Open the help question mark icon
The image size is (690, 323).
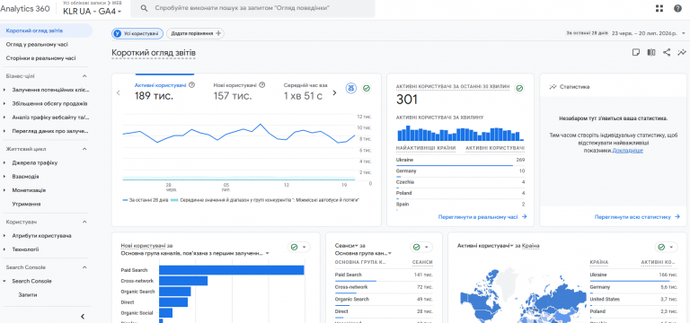coord(677,8)
